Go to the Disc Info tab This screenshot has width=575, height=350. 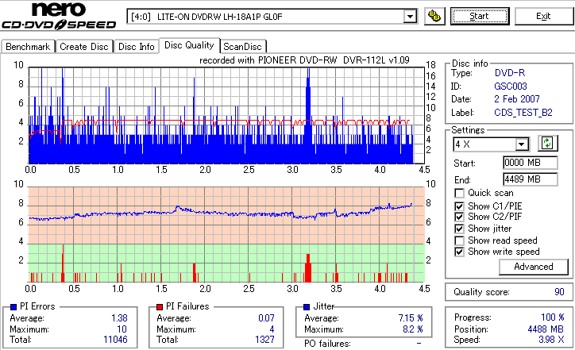coord(136,47)
